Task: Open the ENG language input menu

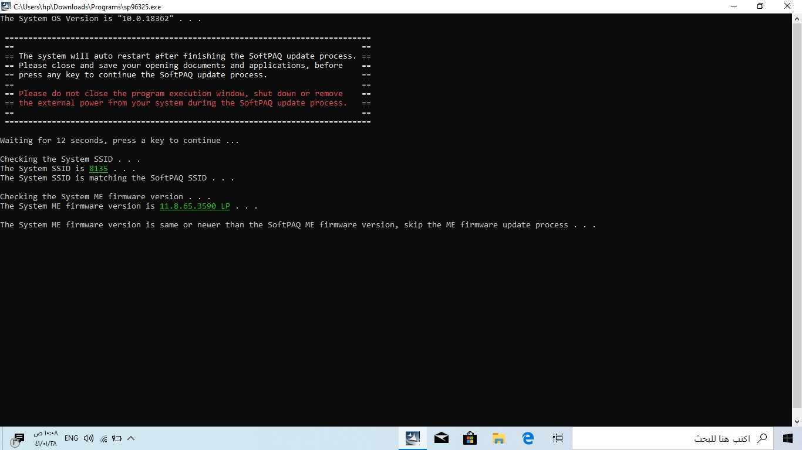Action: click(x=70, y=438)
